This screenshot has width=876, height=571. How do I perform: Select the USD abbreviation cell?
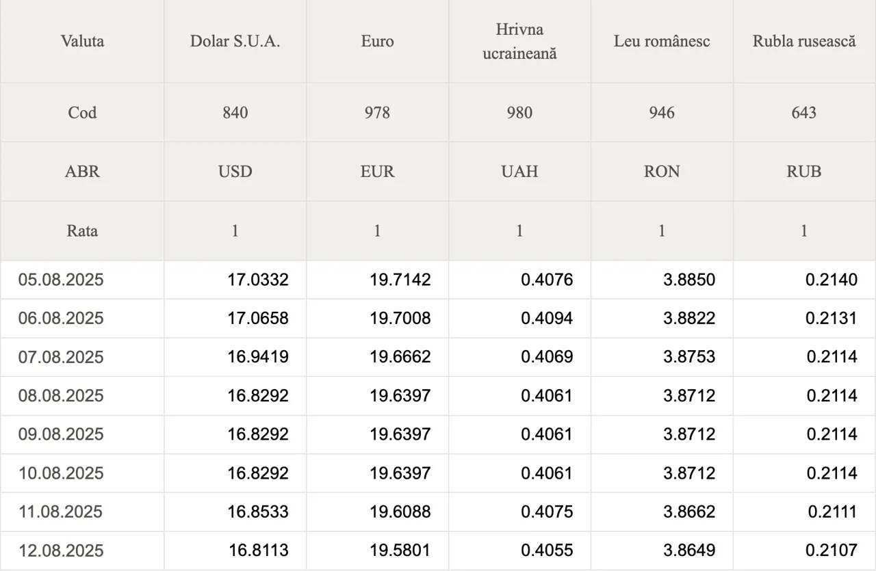click(235, 172)
